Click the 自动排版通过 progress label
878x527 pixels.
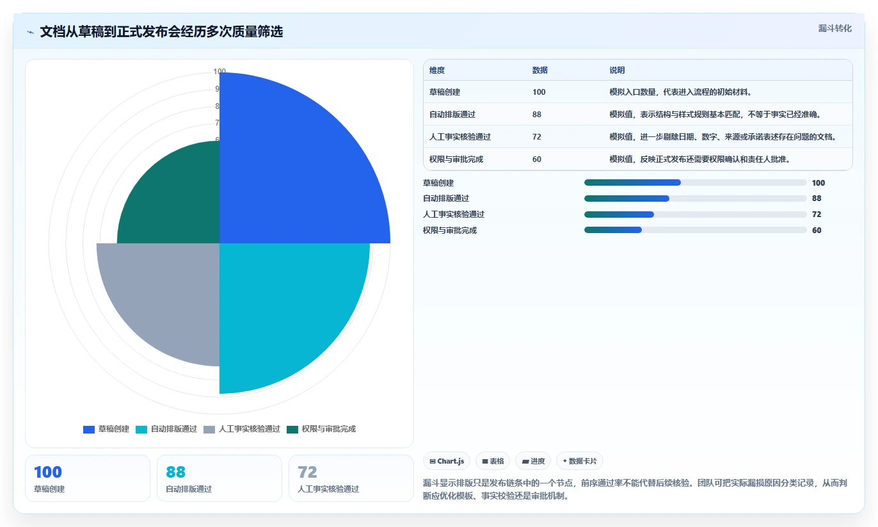click(446, 199)
